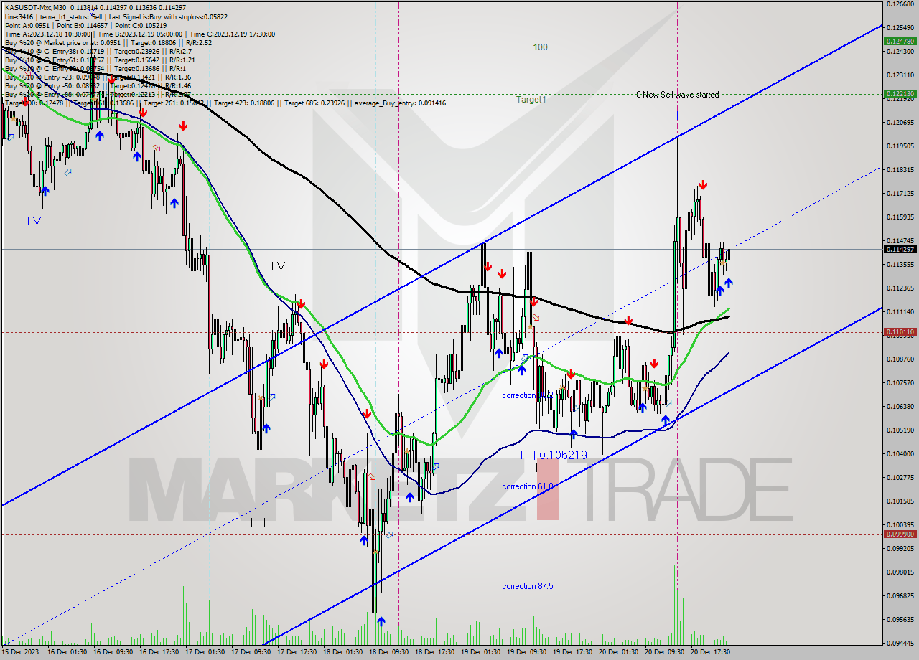Click the 0.120695 price axis label
Image resolution: width=919 pixels, height=660 pixels.
click(x=900, y=122)
